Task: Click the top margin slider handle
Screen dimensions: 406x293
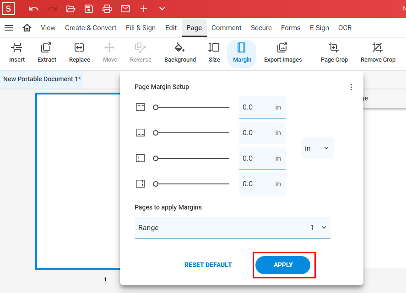Action: [156, 107]
